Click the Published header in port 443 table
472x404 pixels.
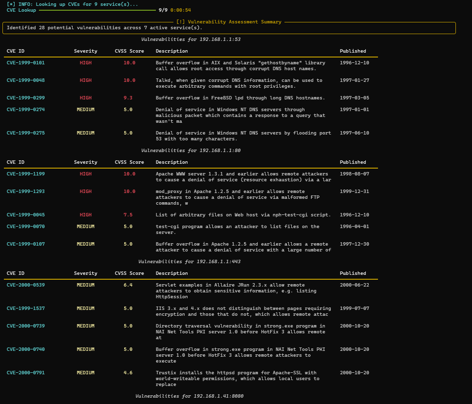353,273
